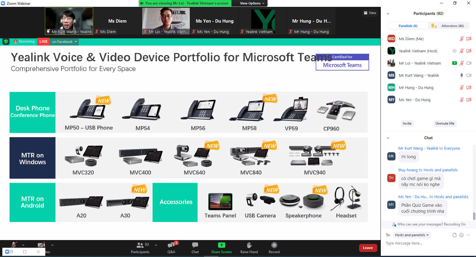Viewport: 476px width, 257px height.
Task: Click the red Leave button
Action: (x=368, y=248)
